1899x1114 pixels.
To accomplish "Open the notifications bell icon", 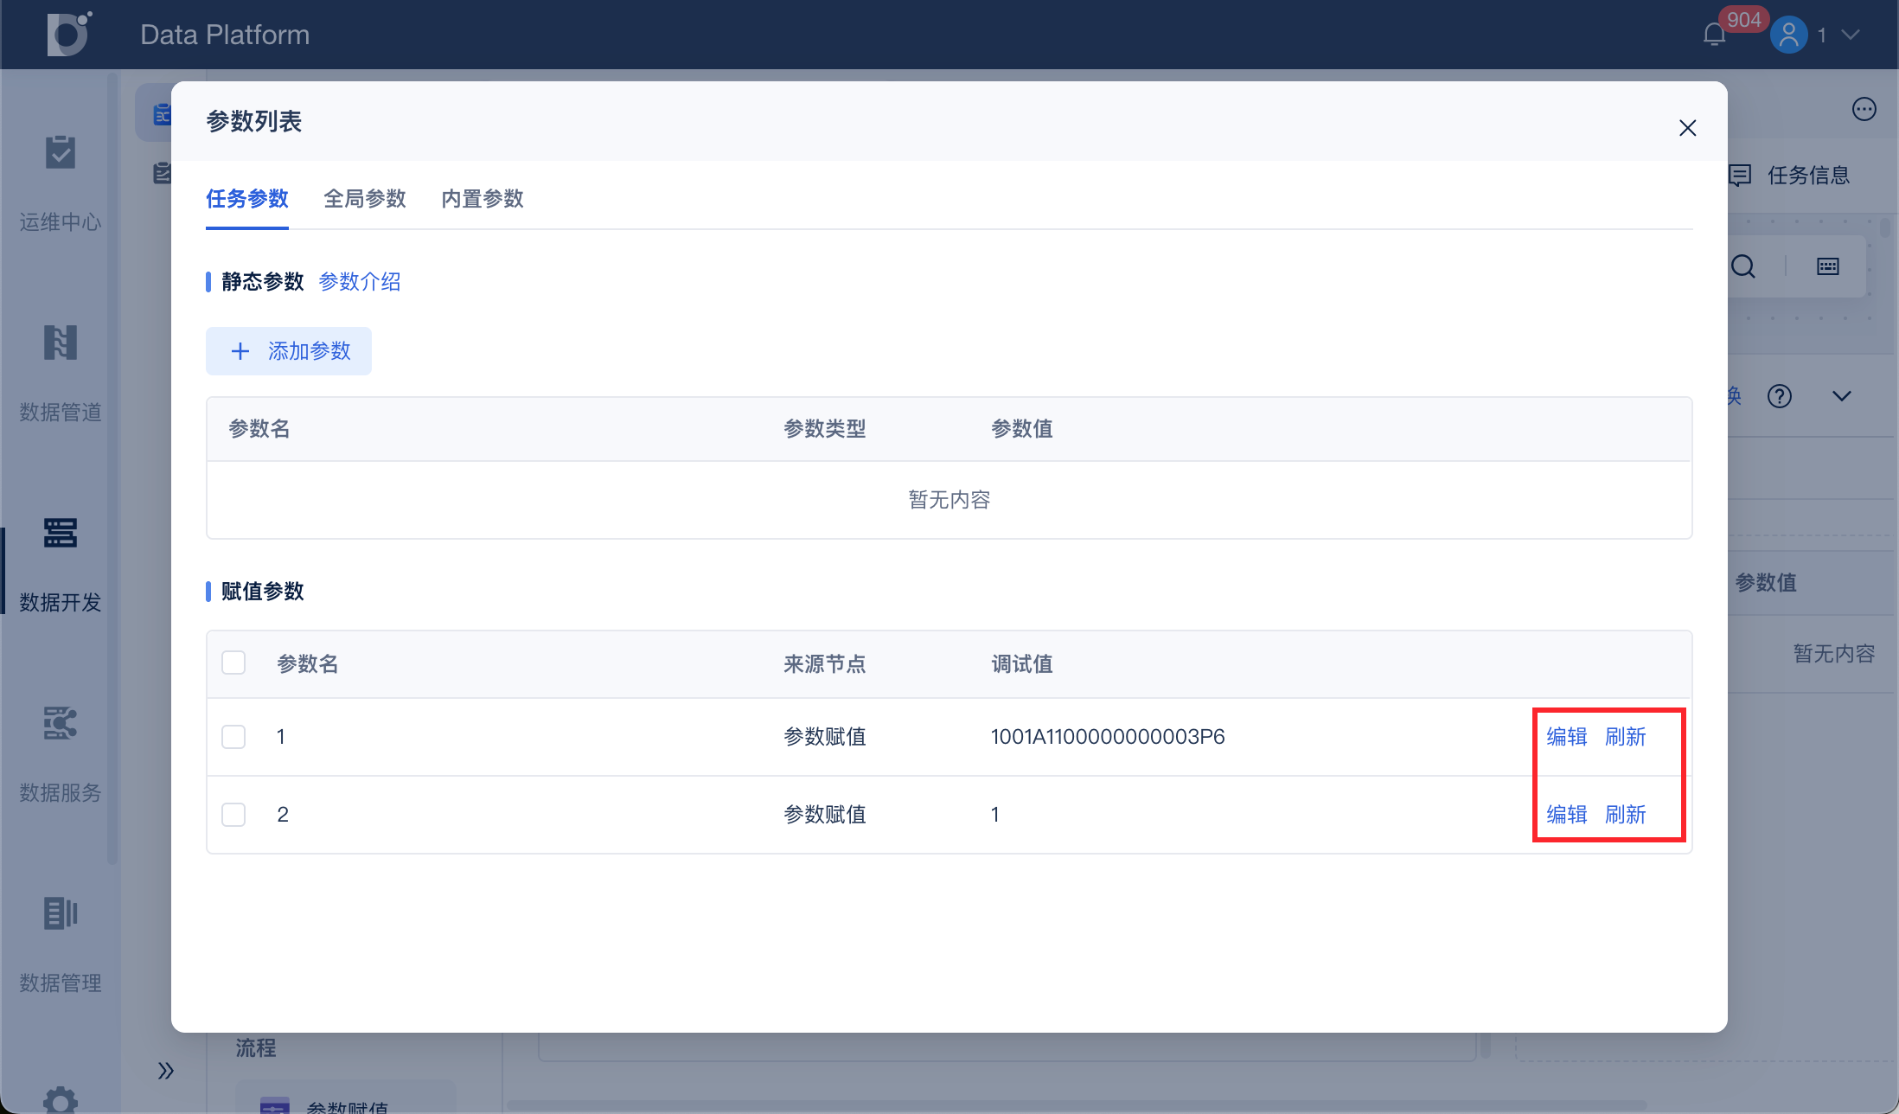I will coord(1714,35).
